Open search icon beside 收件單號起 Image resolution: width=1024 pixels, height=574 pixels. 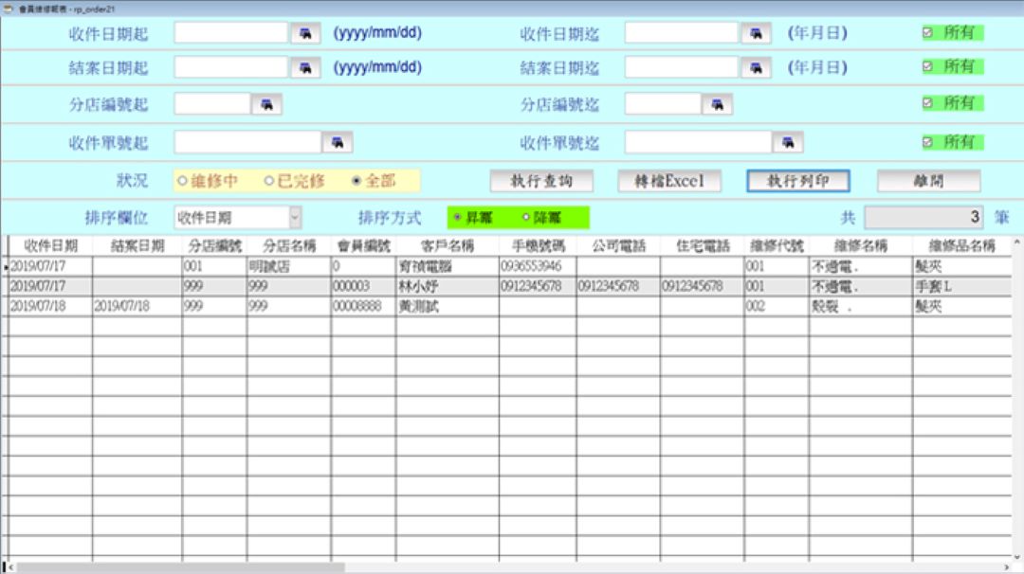click(337, 143)
